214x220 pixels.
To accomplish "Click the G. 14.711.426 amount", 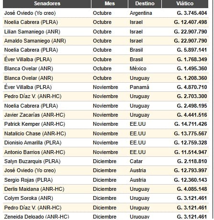I will coord(191,124).
